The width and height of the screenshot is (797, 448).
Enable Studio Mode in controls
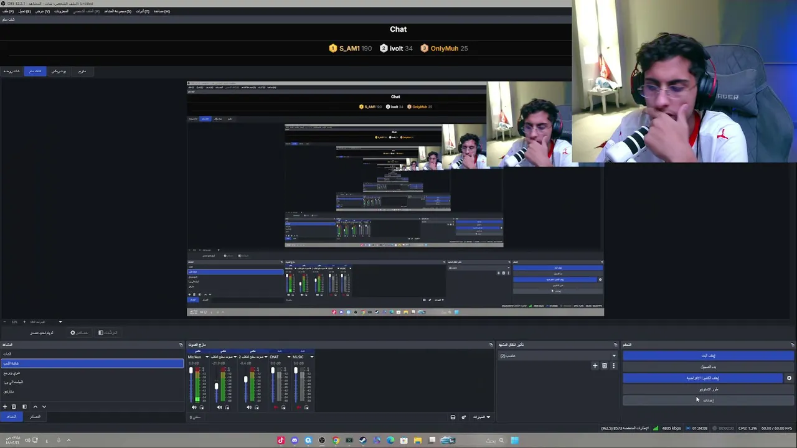(709, 389)
